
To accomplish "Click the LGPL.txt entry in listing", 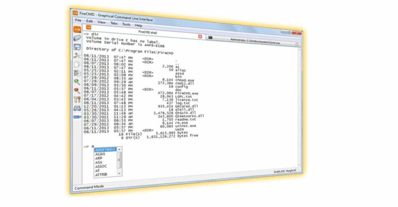I will pyautogui.click(x=183, y=97).
